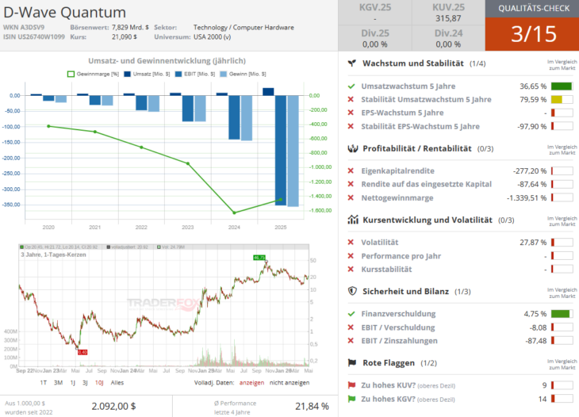The width and height of the screenshot is (579, 417).
Task: Click the Profitabilität / Rentabilität hands icon
Action: 353,149
